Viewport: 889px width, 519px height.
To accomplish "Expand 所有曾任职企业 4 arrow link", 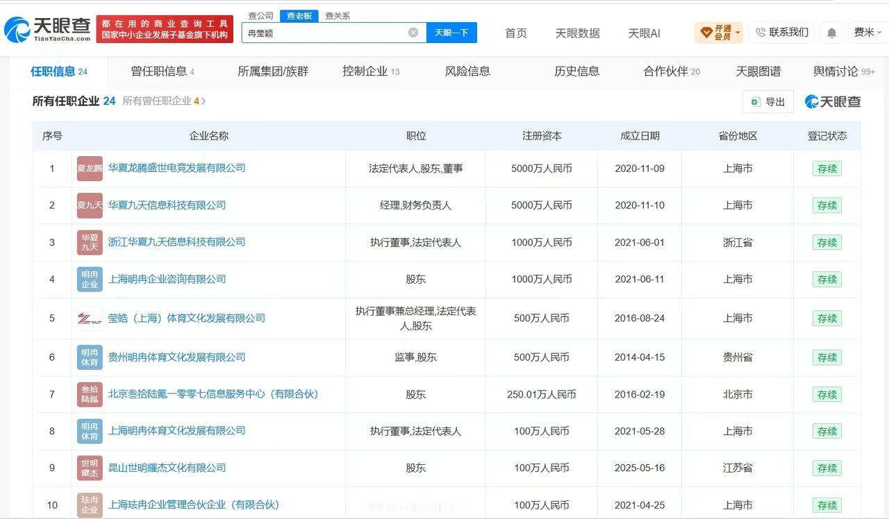I will pos(164,101).
